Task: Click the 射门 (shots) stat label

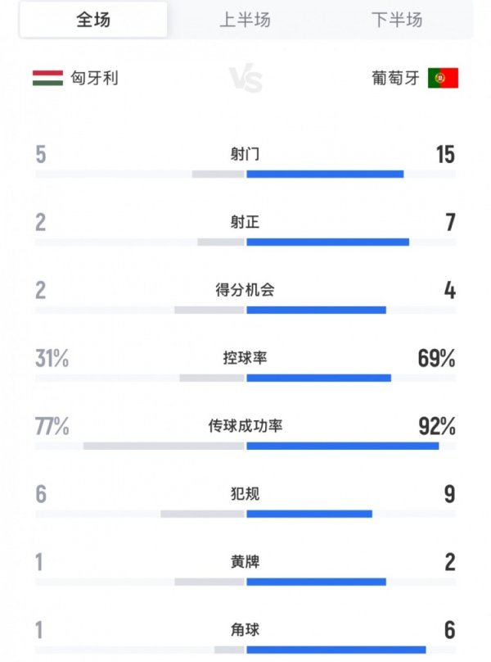Action: pos(245,152)
